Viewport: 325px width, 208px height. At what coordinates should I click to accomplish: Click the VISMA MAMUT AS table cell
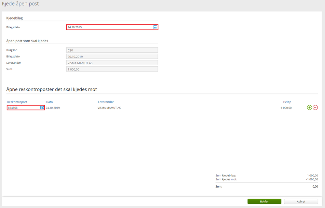pyautogui.click(x=109, y=108)
